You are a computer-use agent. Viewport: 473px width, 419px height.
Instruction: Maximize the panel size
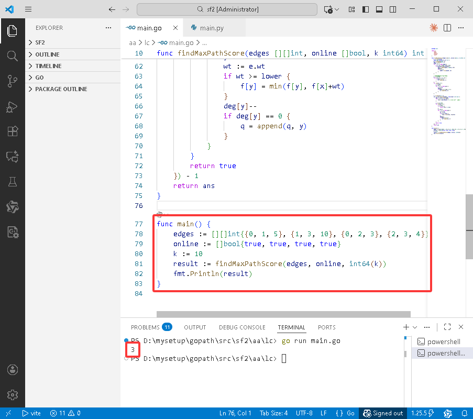pyautogui.click(x=447, y=327)
